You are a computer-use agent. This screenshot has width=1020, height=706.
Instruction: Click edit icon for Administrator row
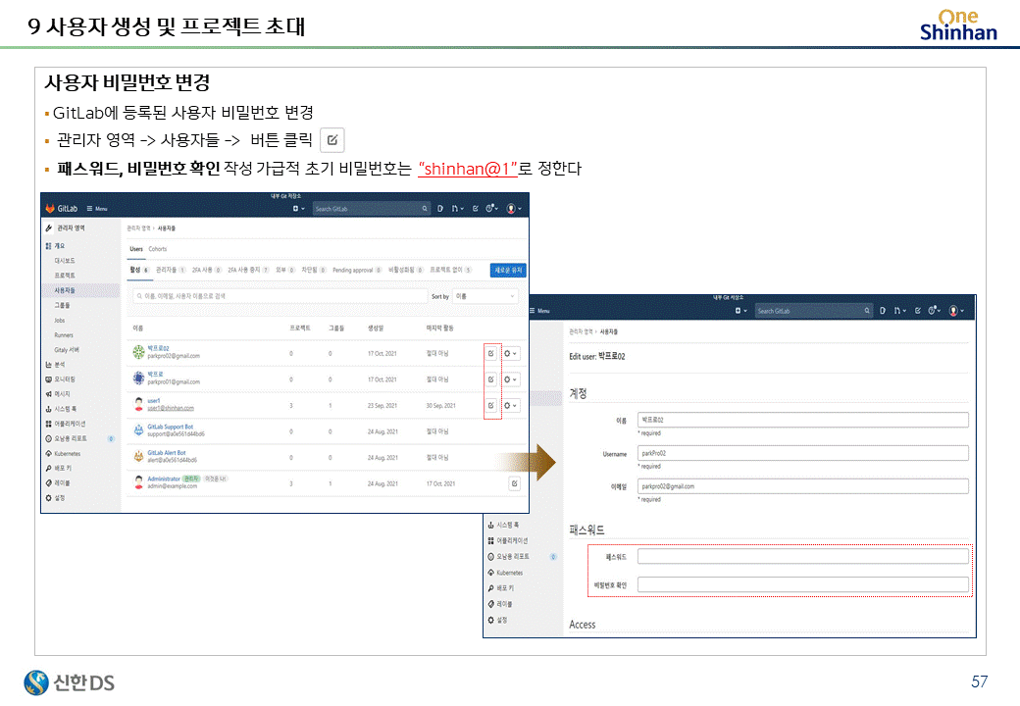514,483
